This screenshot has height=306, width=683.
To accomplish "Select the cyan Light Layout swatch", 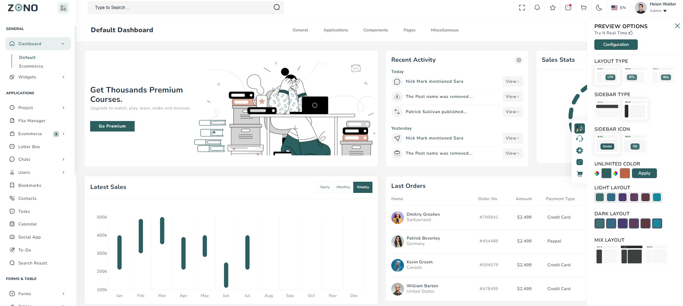I will coord(657,197).
